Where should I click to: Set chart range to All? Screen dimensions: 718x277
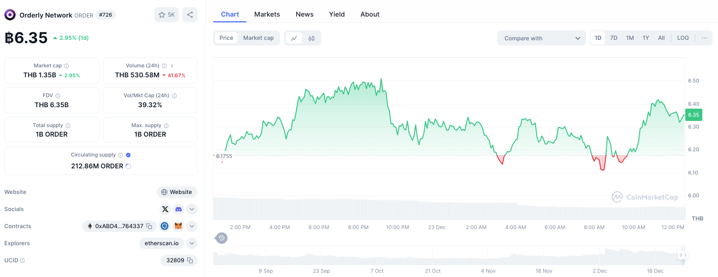coord(661,38)
